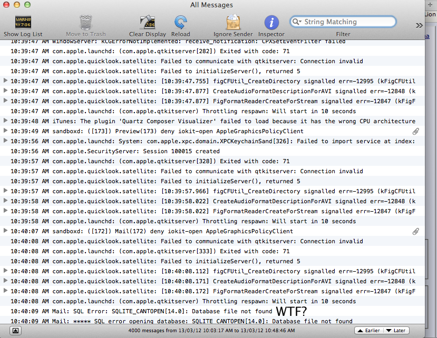437x338 pixels.
Task: Click the Filter label under search field
Action: click(343, 34)
